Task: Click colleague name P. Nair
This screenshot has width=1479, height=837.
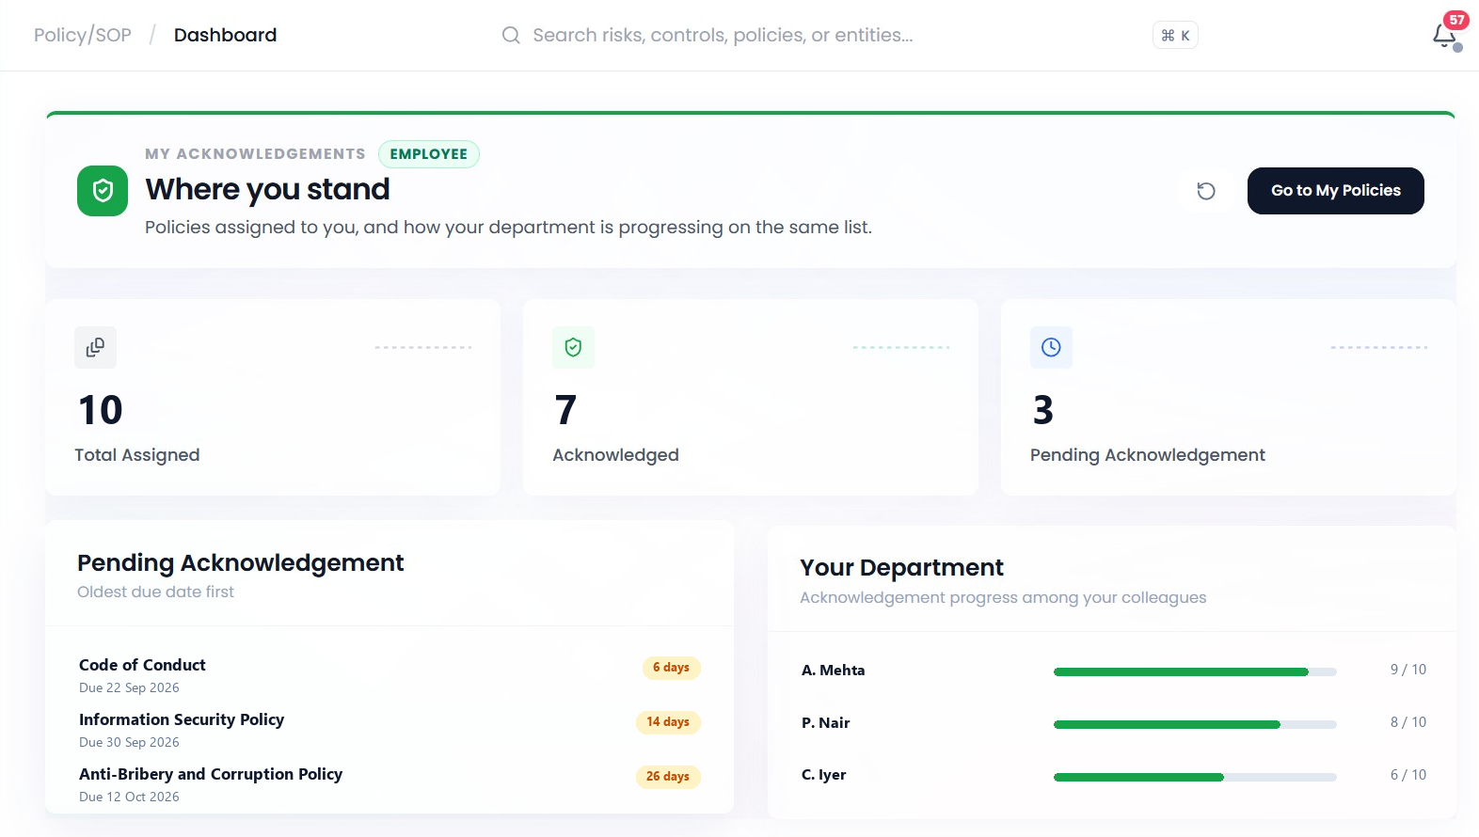Action: point(826,723)
